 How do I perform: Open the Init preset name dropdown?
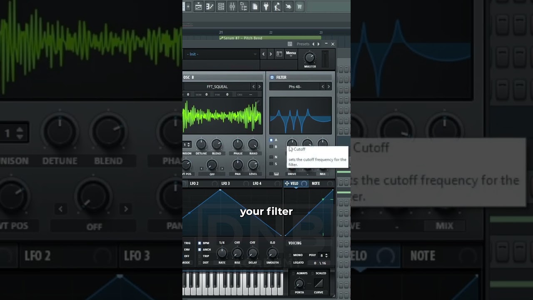(221, 54)
